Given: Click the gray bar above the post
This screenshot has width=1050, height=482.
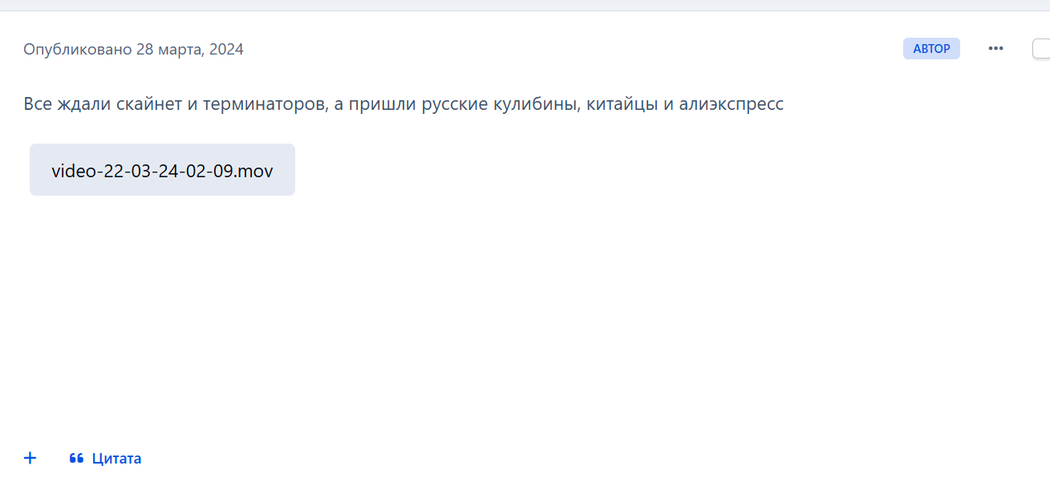Looking at the screenshot, I should click(525, 6).
